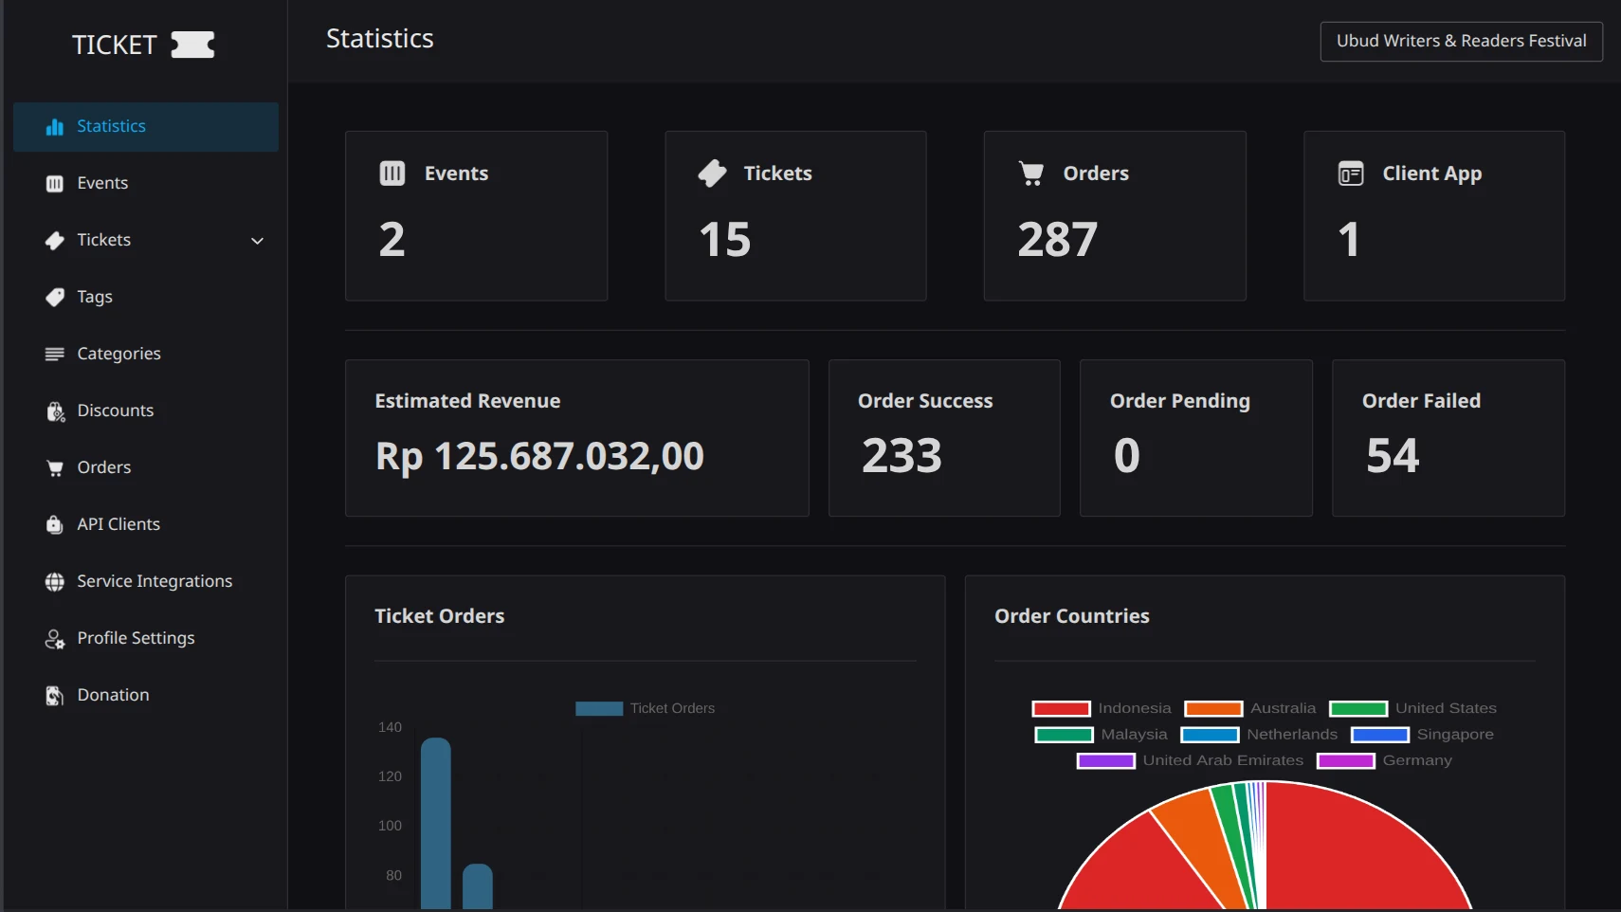Image resolution: width=1621 pixels, height=912 pixels.
Task: Open the Categories menu item
Action: click(118, 355)
